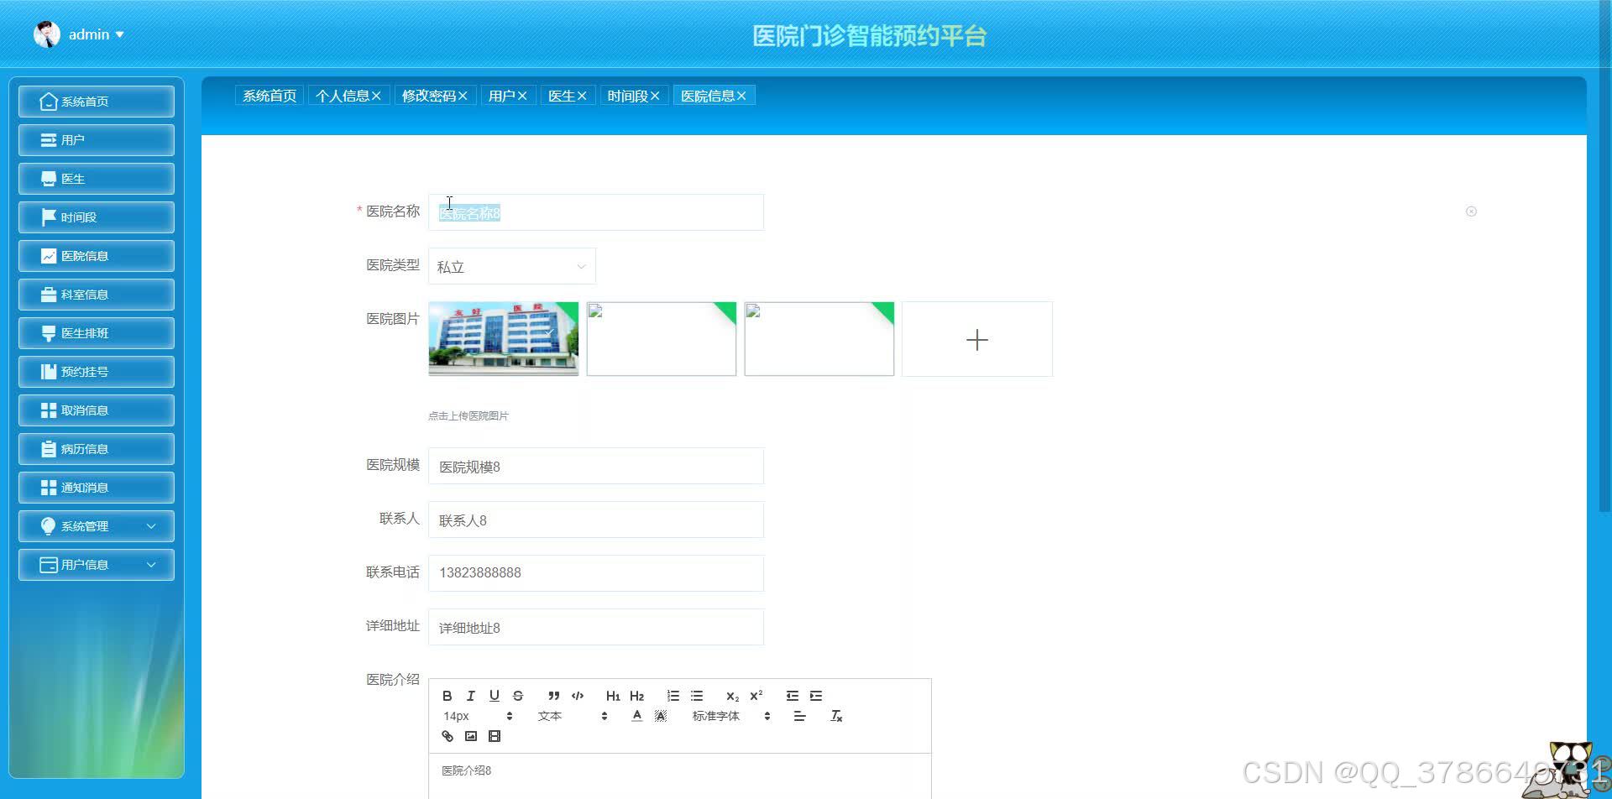
Task: Apply superscript formatting
Action: point(756,696)
